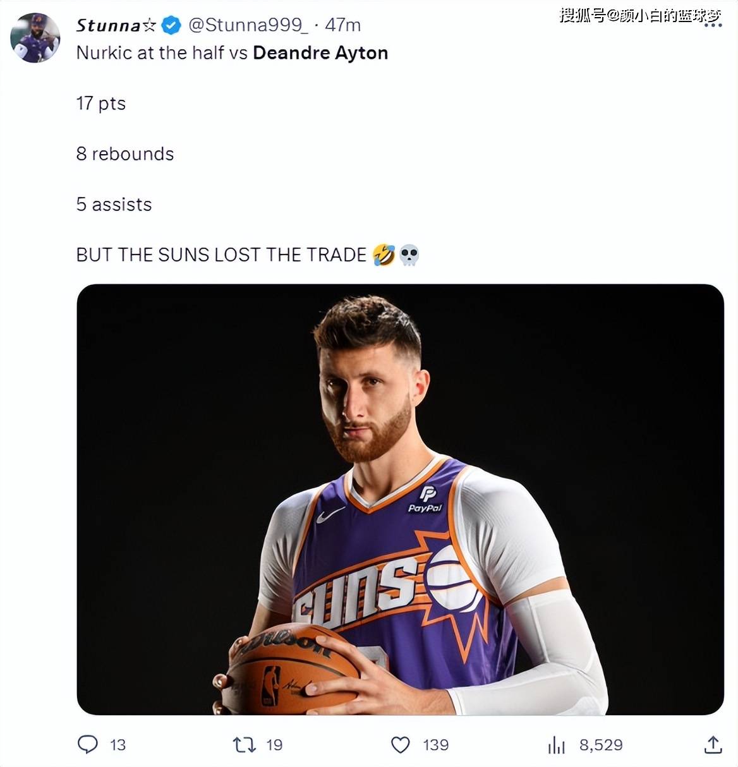The image size is (738, 767).
Task: Click the reply speech bubble icon
Action: (x=88, y=744)
